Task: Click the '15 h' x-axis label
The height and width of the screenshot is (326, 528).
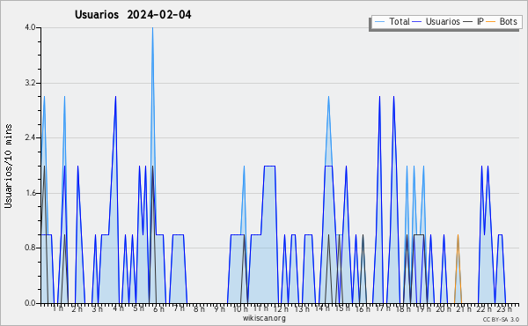Action: [x=342, y=308]
